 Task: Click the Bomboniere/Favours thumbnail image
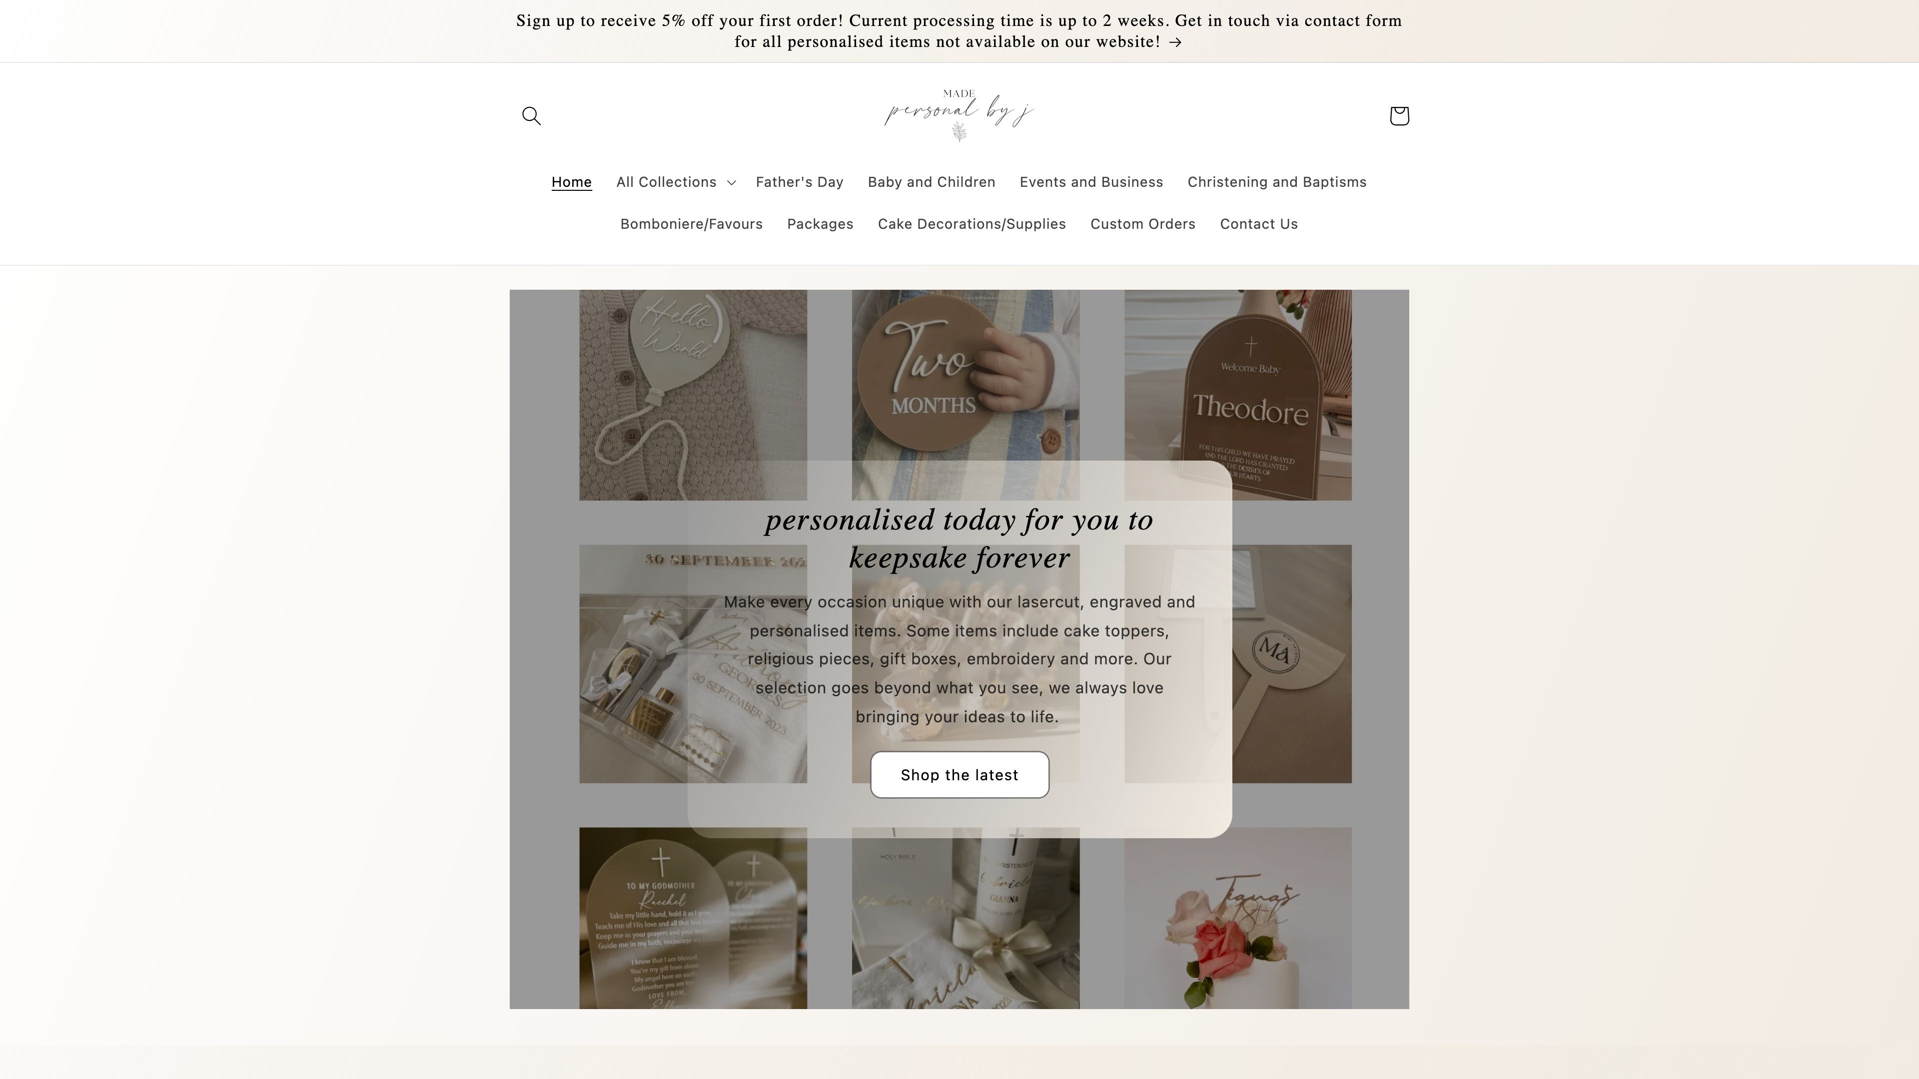click(x=691, y=224)
